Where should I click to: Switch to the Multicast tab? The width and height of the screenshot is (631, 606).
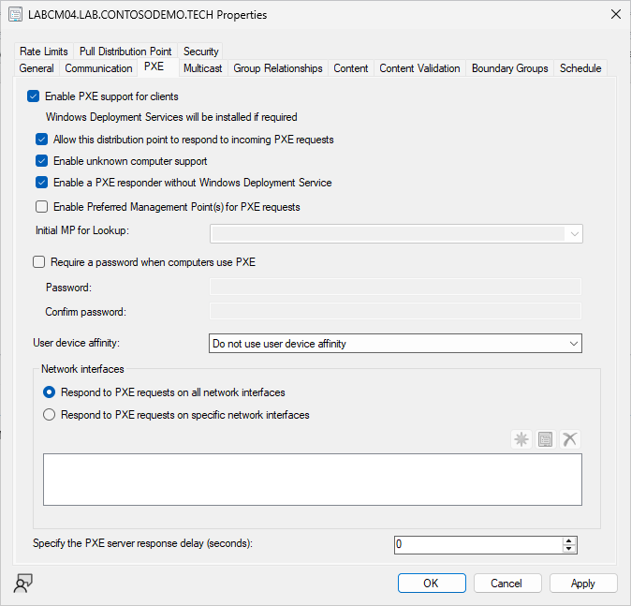(x=203, y=68)
